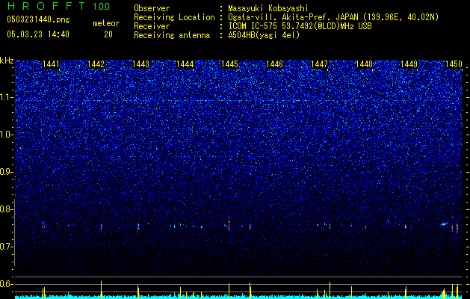Click the 0.8 frequency axis label
470x299 pixels.
click(x=6, y=209)
